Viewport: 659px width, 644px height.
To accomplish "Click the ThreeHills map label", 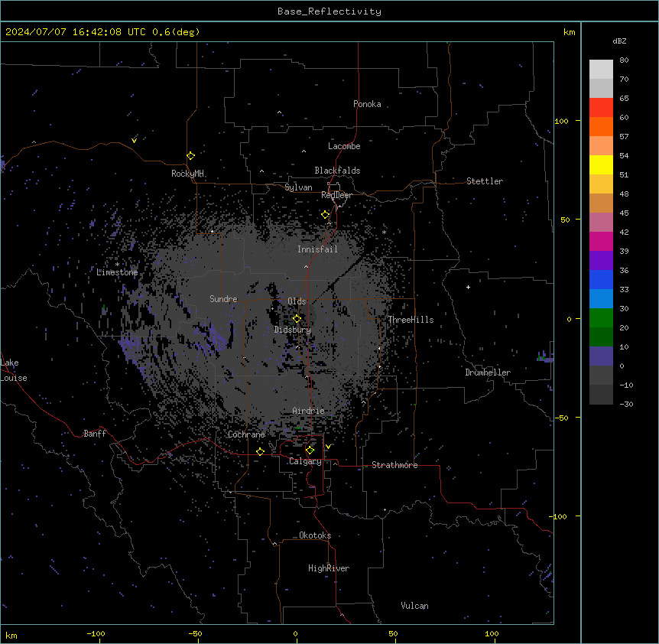I will (411, 320).
